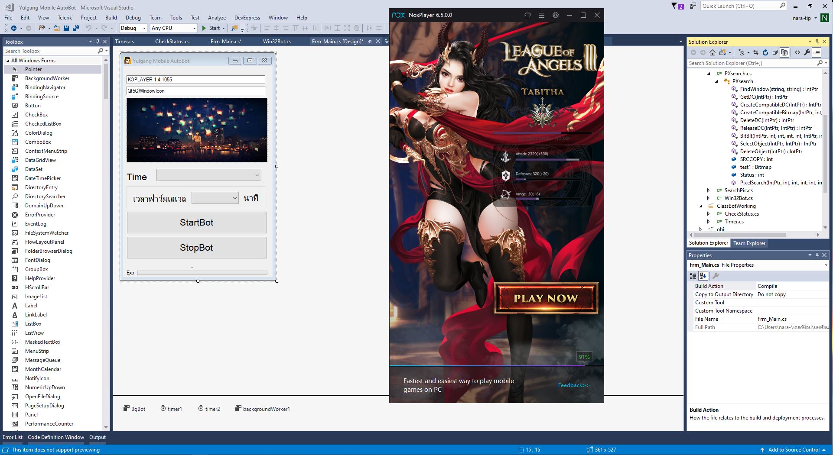Open the Output tab at the bottom

(98, 437)
